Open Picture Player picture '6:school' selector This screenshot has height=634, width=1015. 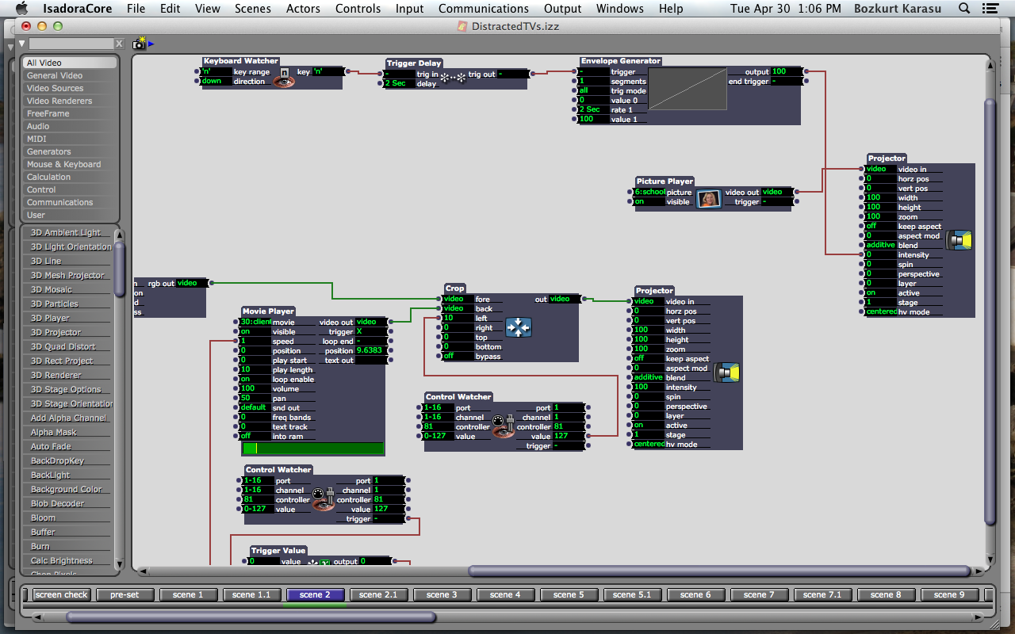(x=649, y=193)
